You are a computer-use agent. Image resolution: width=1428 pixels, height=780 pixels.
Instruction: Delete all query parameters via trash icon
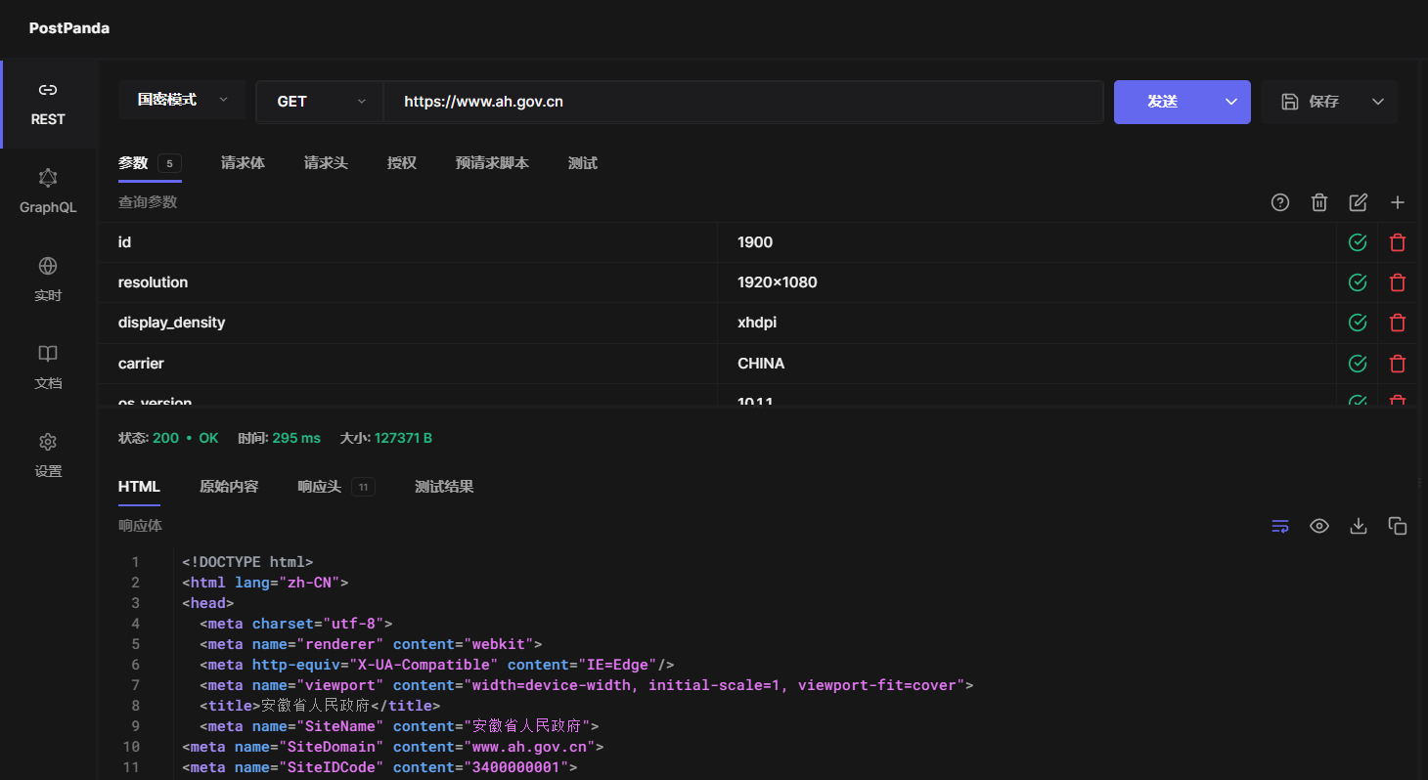coord(1319,202)
